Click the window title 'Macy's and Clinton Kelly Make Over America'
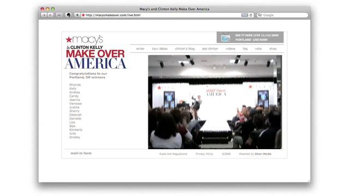 pyautogui.click(x=174, y=9)
